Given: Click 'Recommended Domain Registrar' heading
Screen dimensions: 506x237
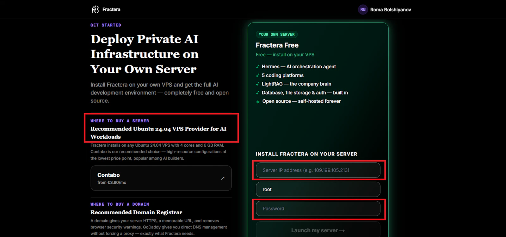Looking at the screenshot, I should click(136, 212).
